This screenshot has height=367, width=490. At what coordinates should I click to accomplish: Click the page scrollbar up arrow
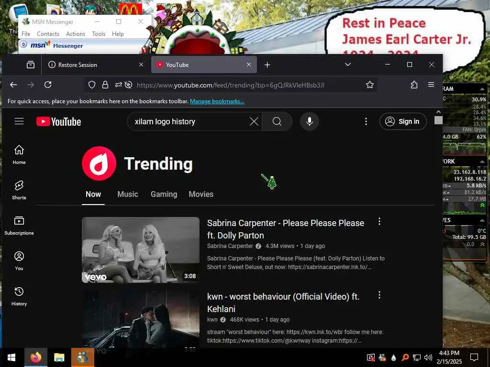click(438, 112)
